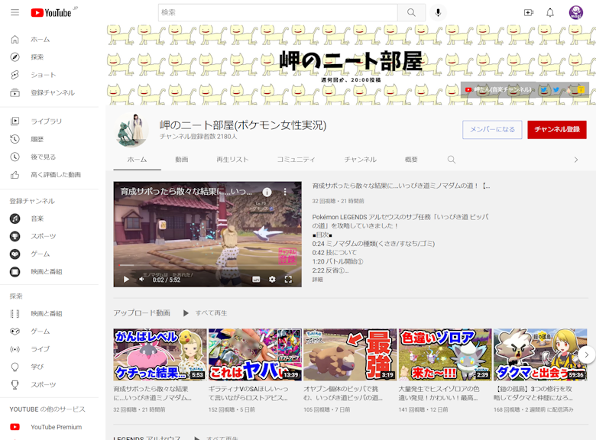Search within channel using magnifier icon
Viewport: 596px width, 440px height.
pyautogui.click(x=452, y=160)
